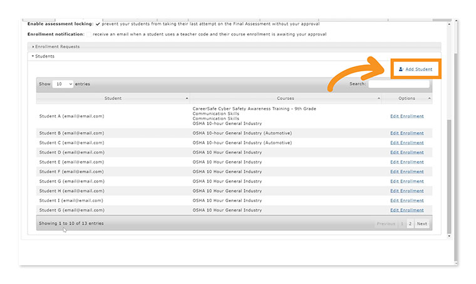Edit Enrollment for Student A

[x=406, y=116]
